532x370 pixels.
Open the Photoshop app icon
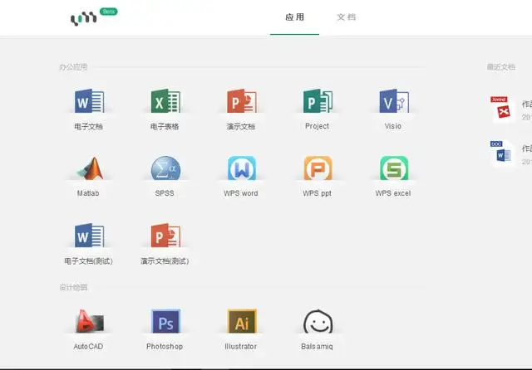click(x=165, y=321)
